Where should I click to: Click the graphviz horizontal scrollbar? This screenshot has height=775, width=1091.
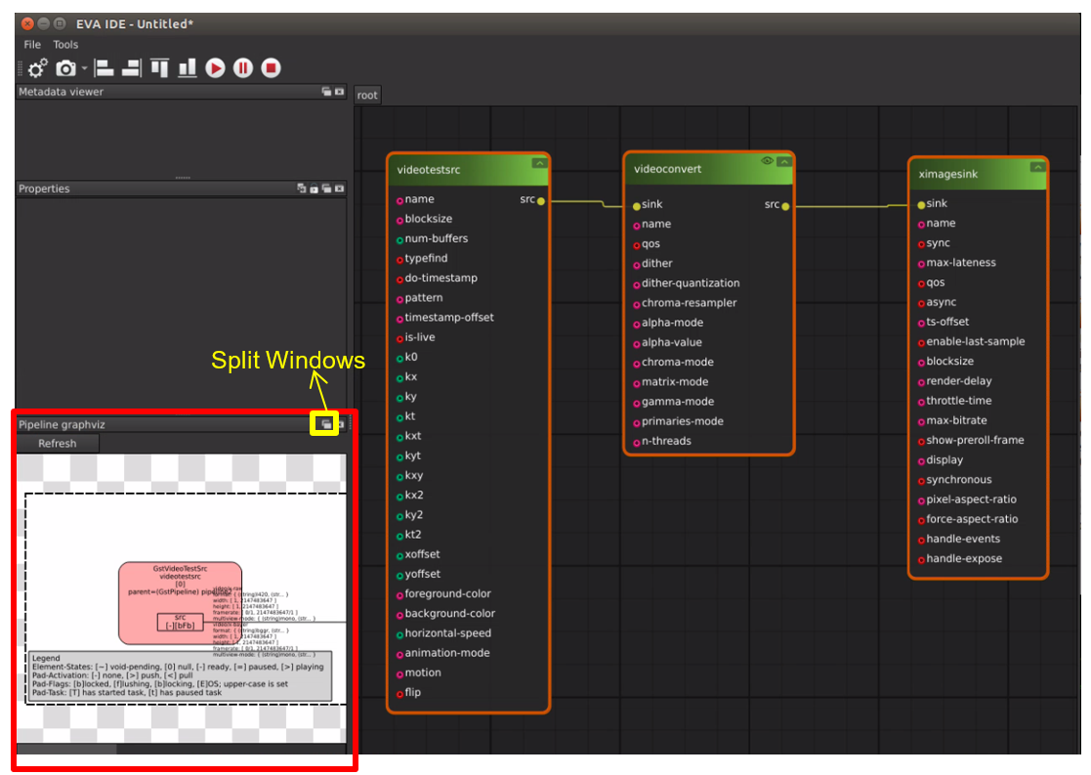68,749
